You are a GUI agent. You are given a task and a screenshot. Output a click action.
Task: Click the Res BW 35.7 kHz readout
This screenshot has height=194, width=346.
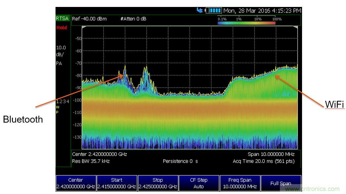(91, 161)
